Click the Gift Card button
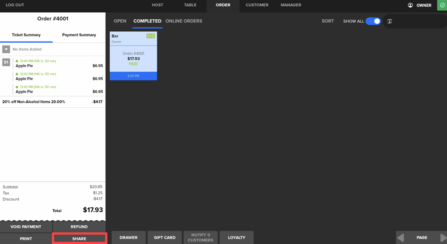The height and width of the screenshot is (244, 447). [165, 237]
